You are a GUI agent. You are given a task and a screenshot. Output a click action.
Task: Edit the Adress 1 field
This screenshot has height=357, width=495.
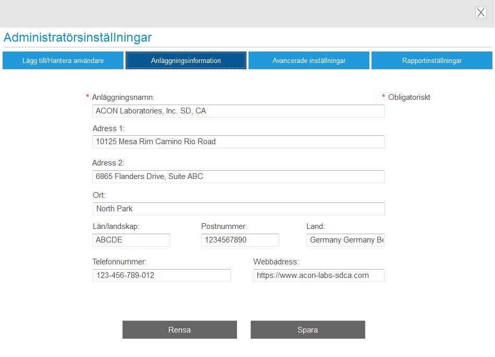[x=238, y=142]
